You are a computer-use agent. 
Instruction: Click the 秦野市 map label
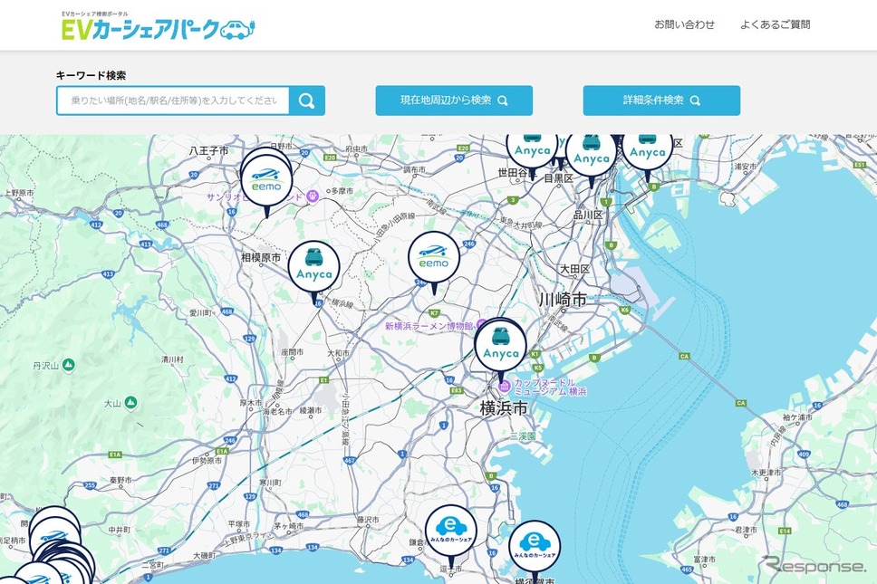point(120,480)
